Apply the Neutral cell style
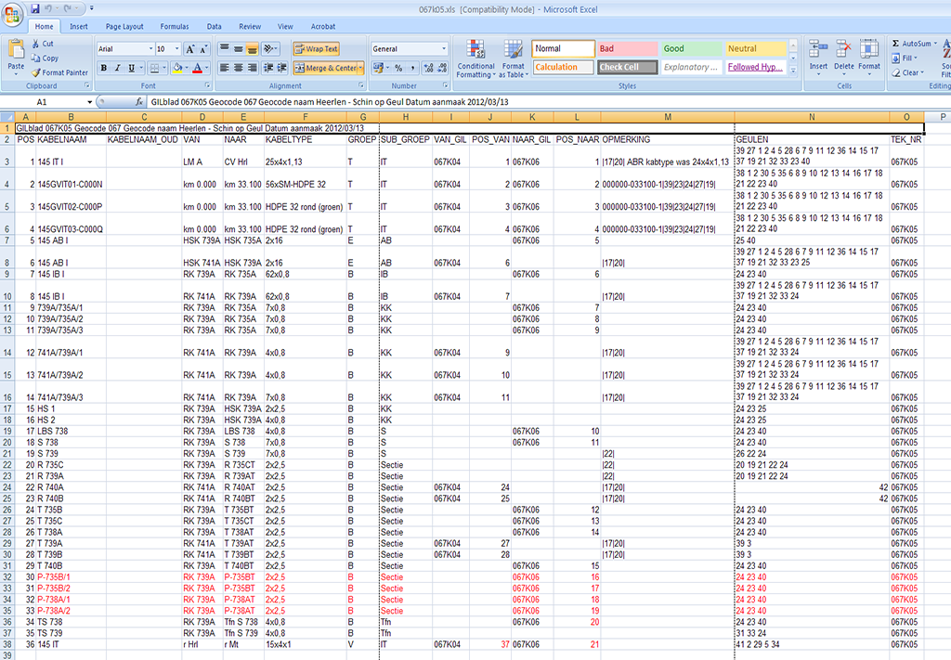951x660 pixels. click(756, 49)
